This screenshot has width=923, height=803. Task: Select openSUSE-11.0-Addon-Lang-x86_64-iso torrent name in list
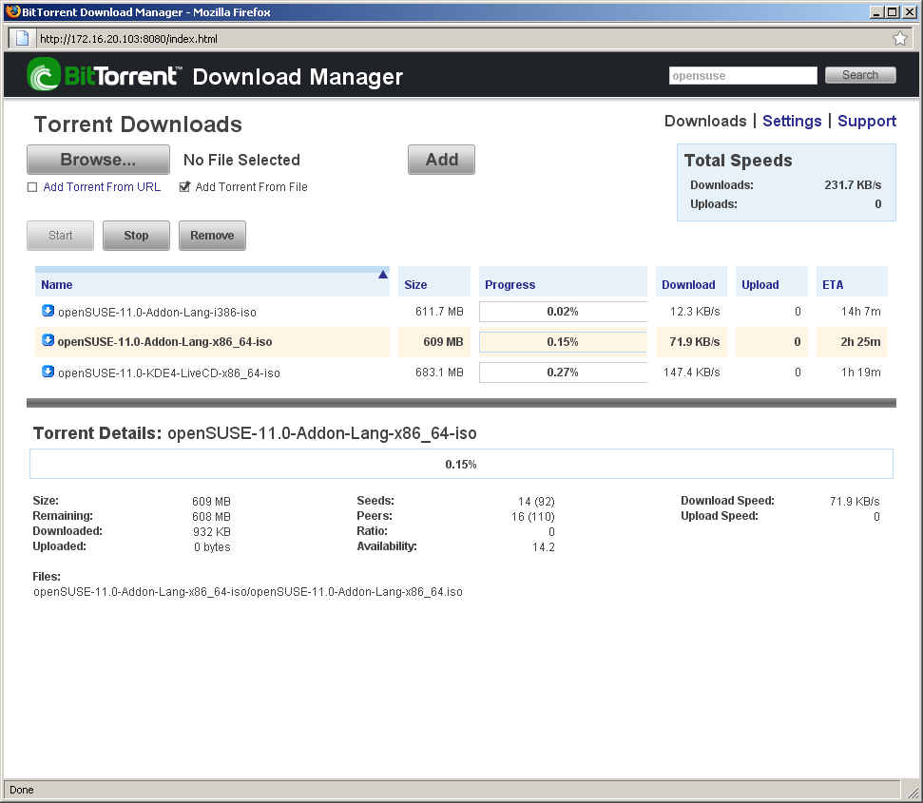pos(164,342)
